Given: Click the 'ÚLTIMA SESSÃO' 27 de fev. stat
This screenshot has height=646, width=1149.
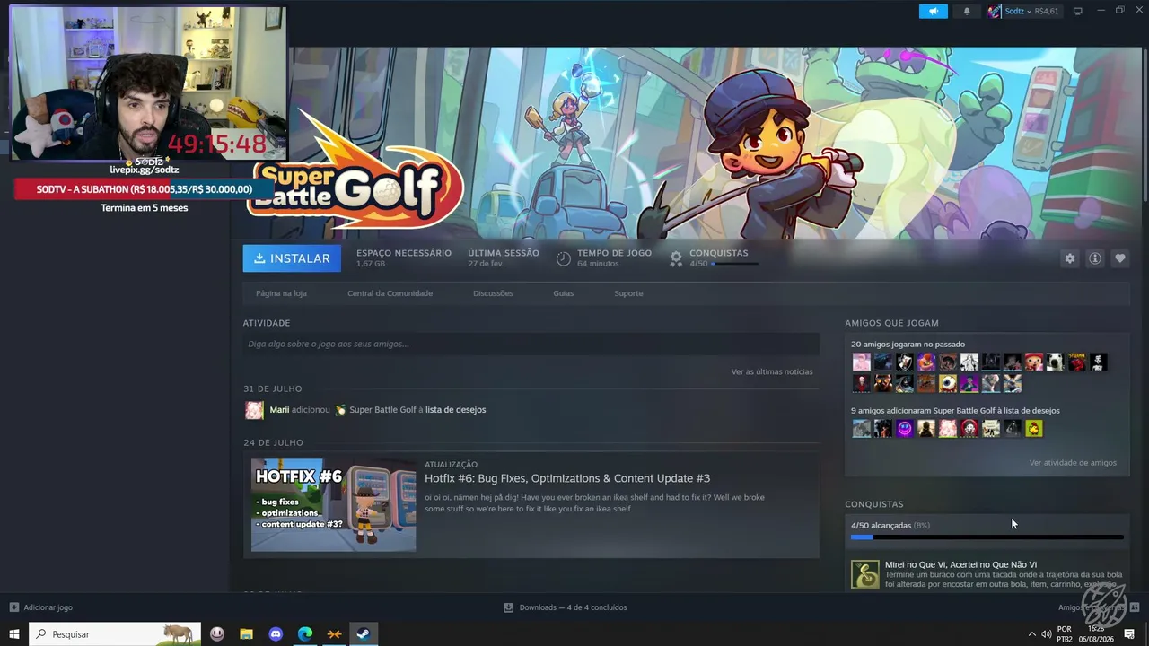Looking at the screenshot, I should [504, 258].
